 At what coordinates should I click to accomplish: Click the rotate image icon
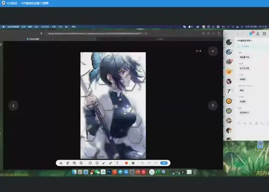point(68,163)
